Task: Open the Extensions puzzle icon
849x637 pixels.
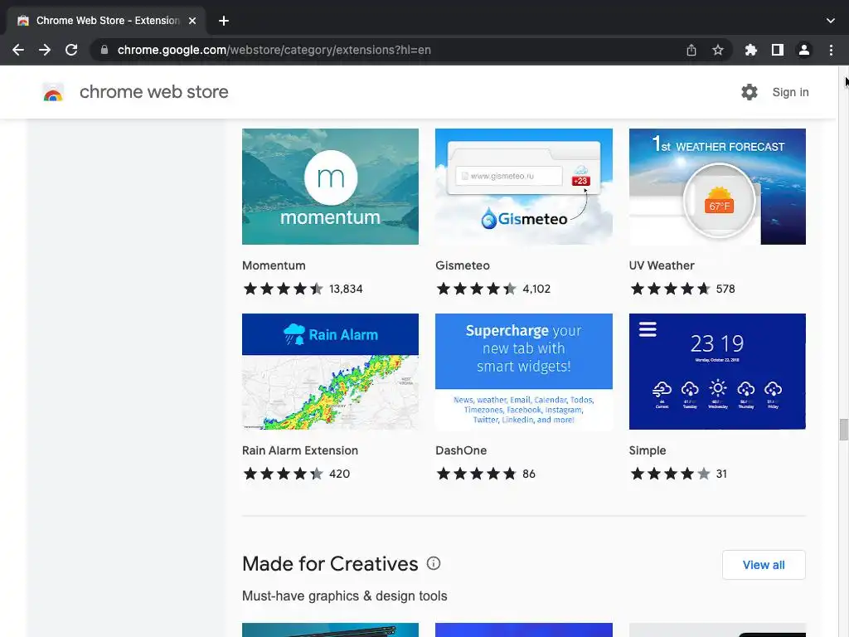Action: point(751,50)
